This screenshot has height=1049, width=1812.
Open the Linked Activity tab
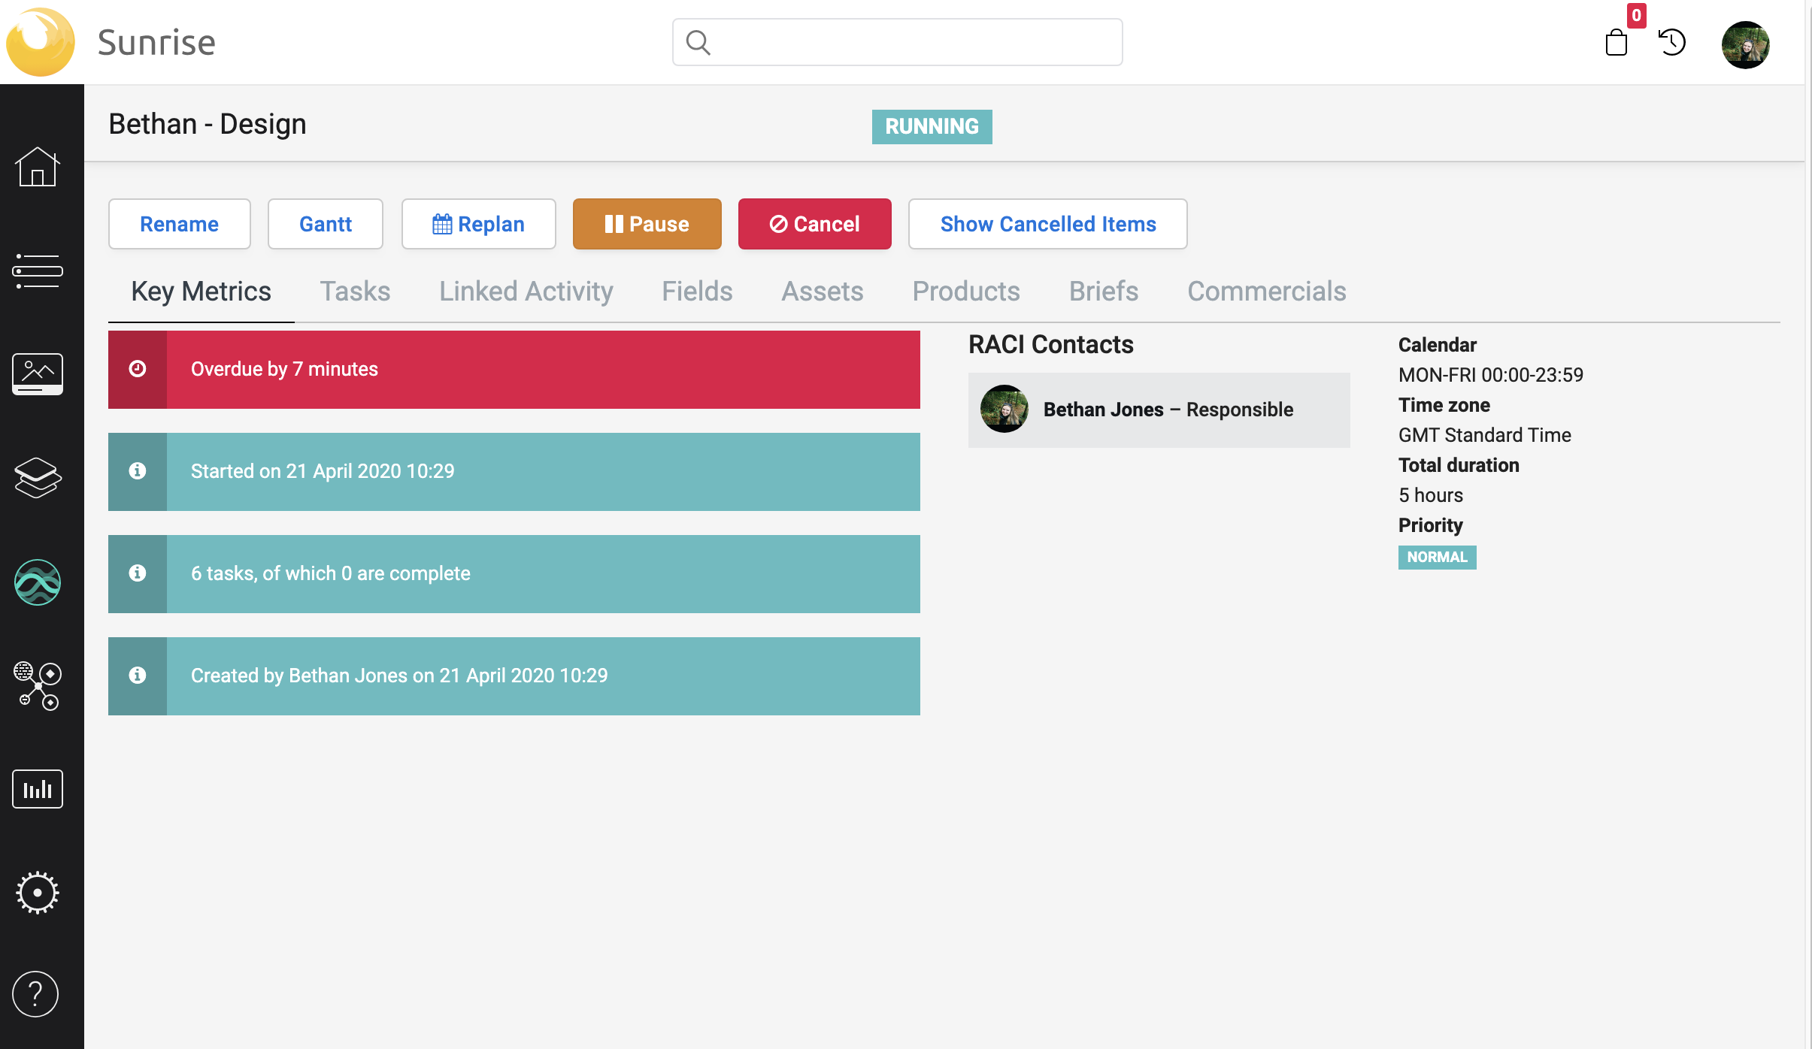click(526, 292)
